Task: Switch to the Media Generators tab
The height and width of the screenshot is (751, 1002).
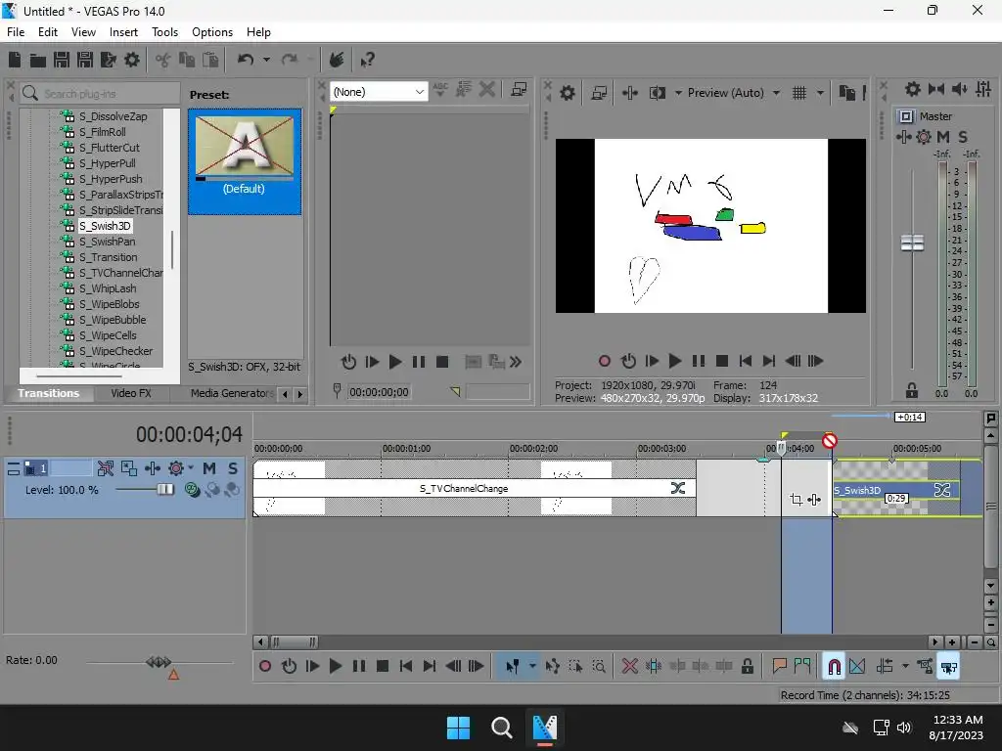Action: [x=231, y=393]
